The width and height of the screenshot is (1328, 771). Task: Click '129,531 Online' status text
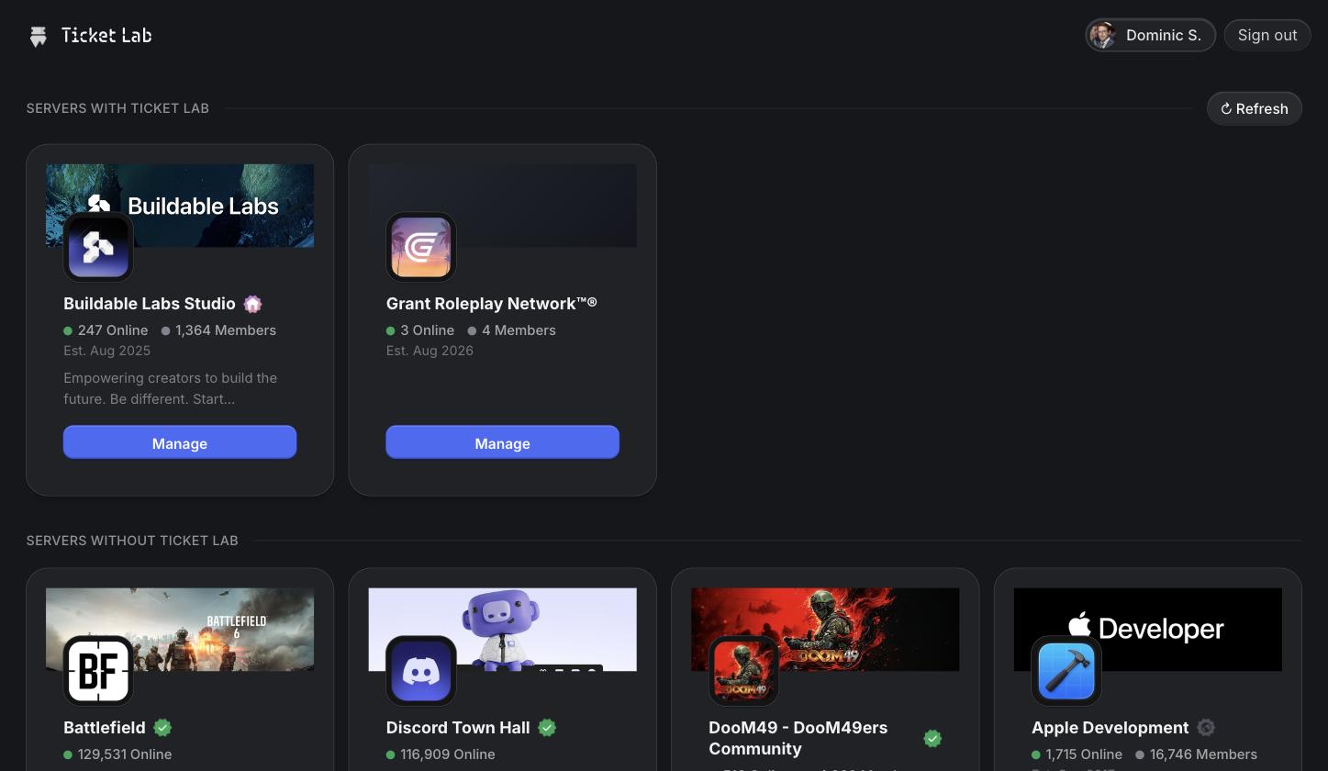pos(125,754)
